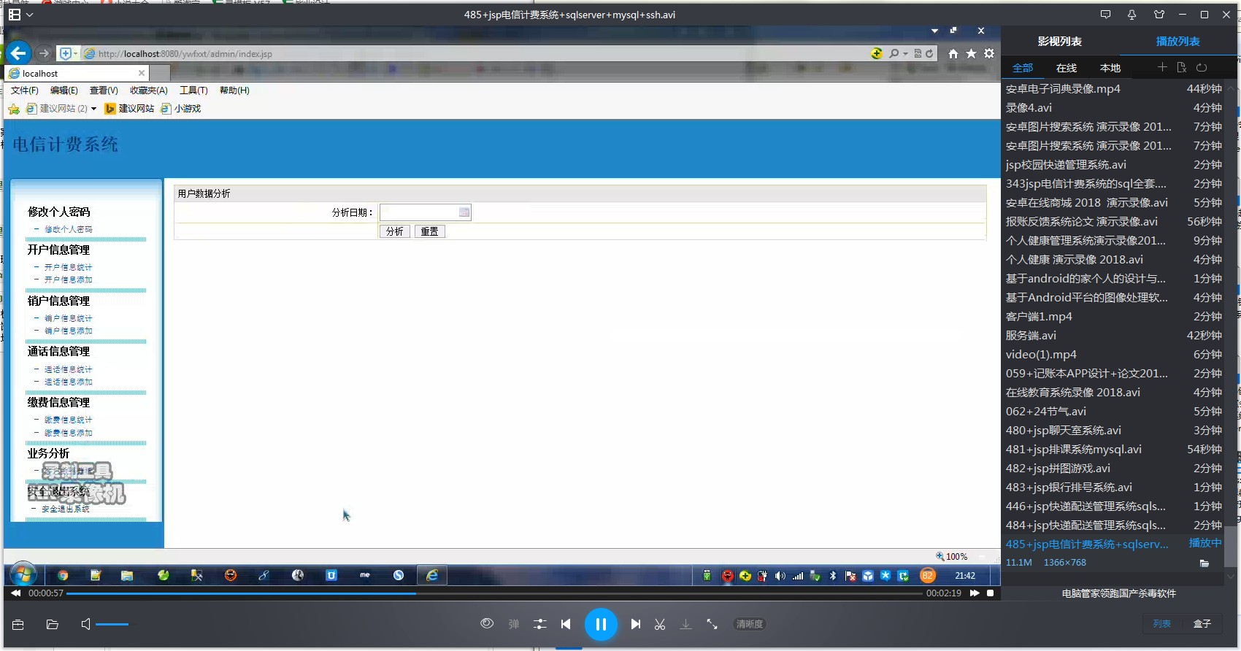Toggle danmaku (弹) comments

tap(514, 624)
